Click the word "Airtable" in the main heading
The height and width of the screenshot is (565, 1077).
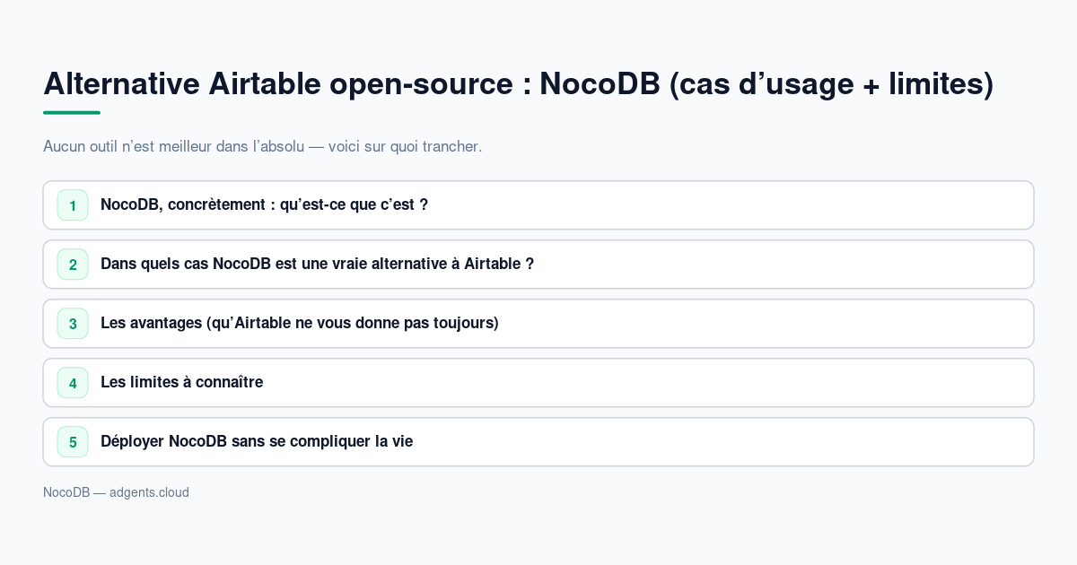pyautogui.click(x=265, y=83)
